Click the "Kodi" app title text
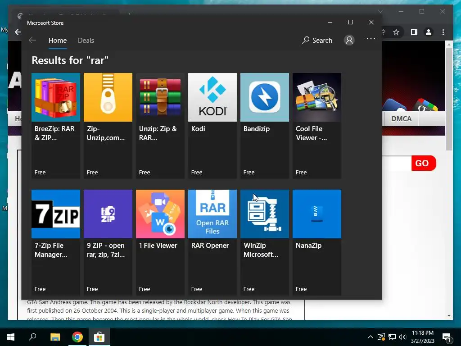Viewport: 461px width, 346px height. pyautogui.click(x=198, y=129)
